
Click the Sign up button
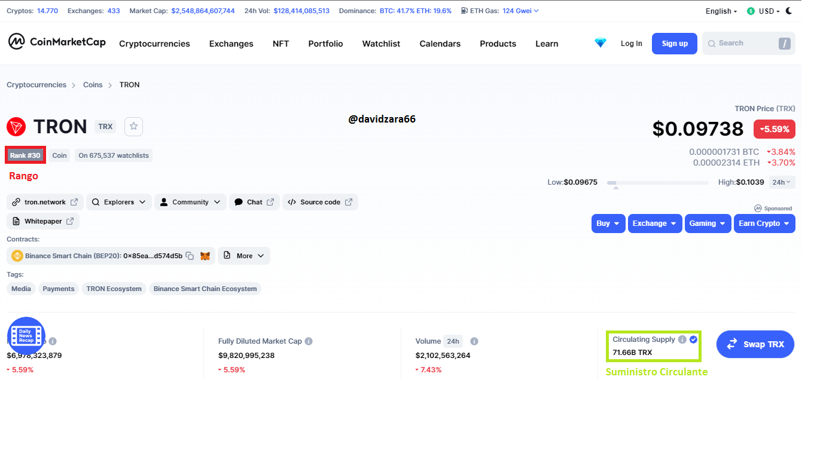tap(675, 44)
